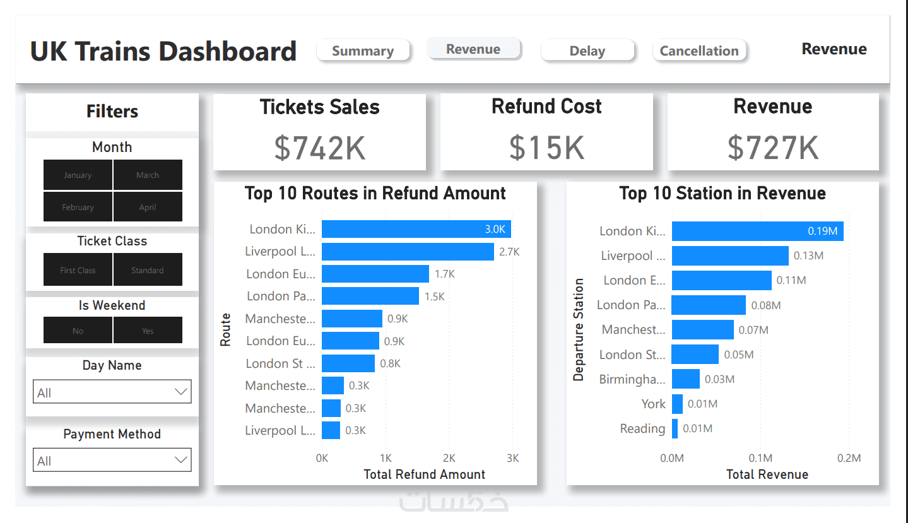Select February in Month filter
Screen dimensions: 908x523
coord(78,206)
